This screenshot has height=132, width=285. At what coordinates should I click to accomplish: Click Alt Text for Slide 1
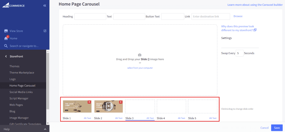click(87, 118)
